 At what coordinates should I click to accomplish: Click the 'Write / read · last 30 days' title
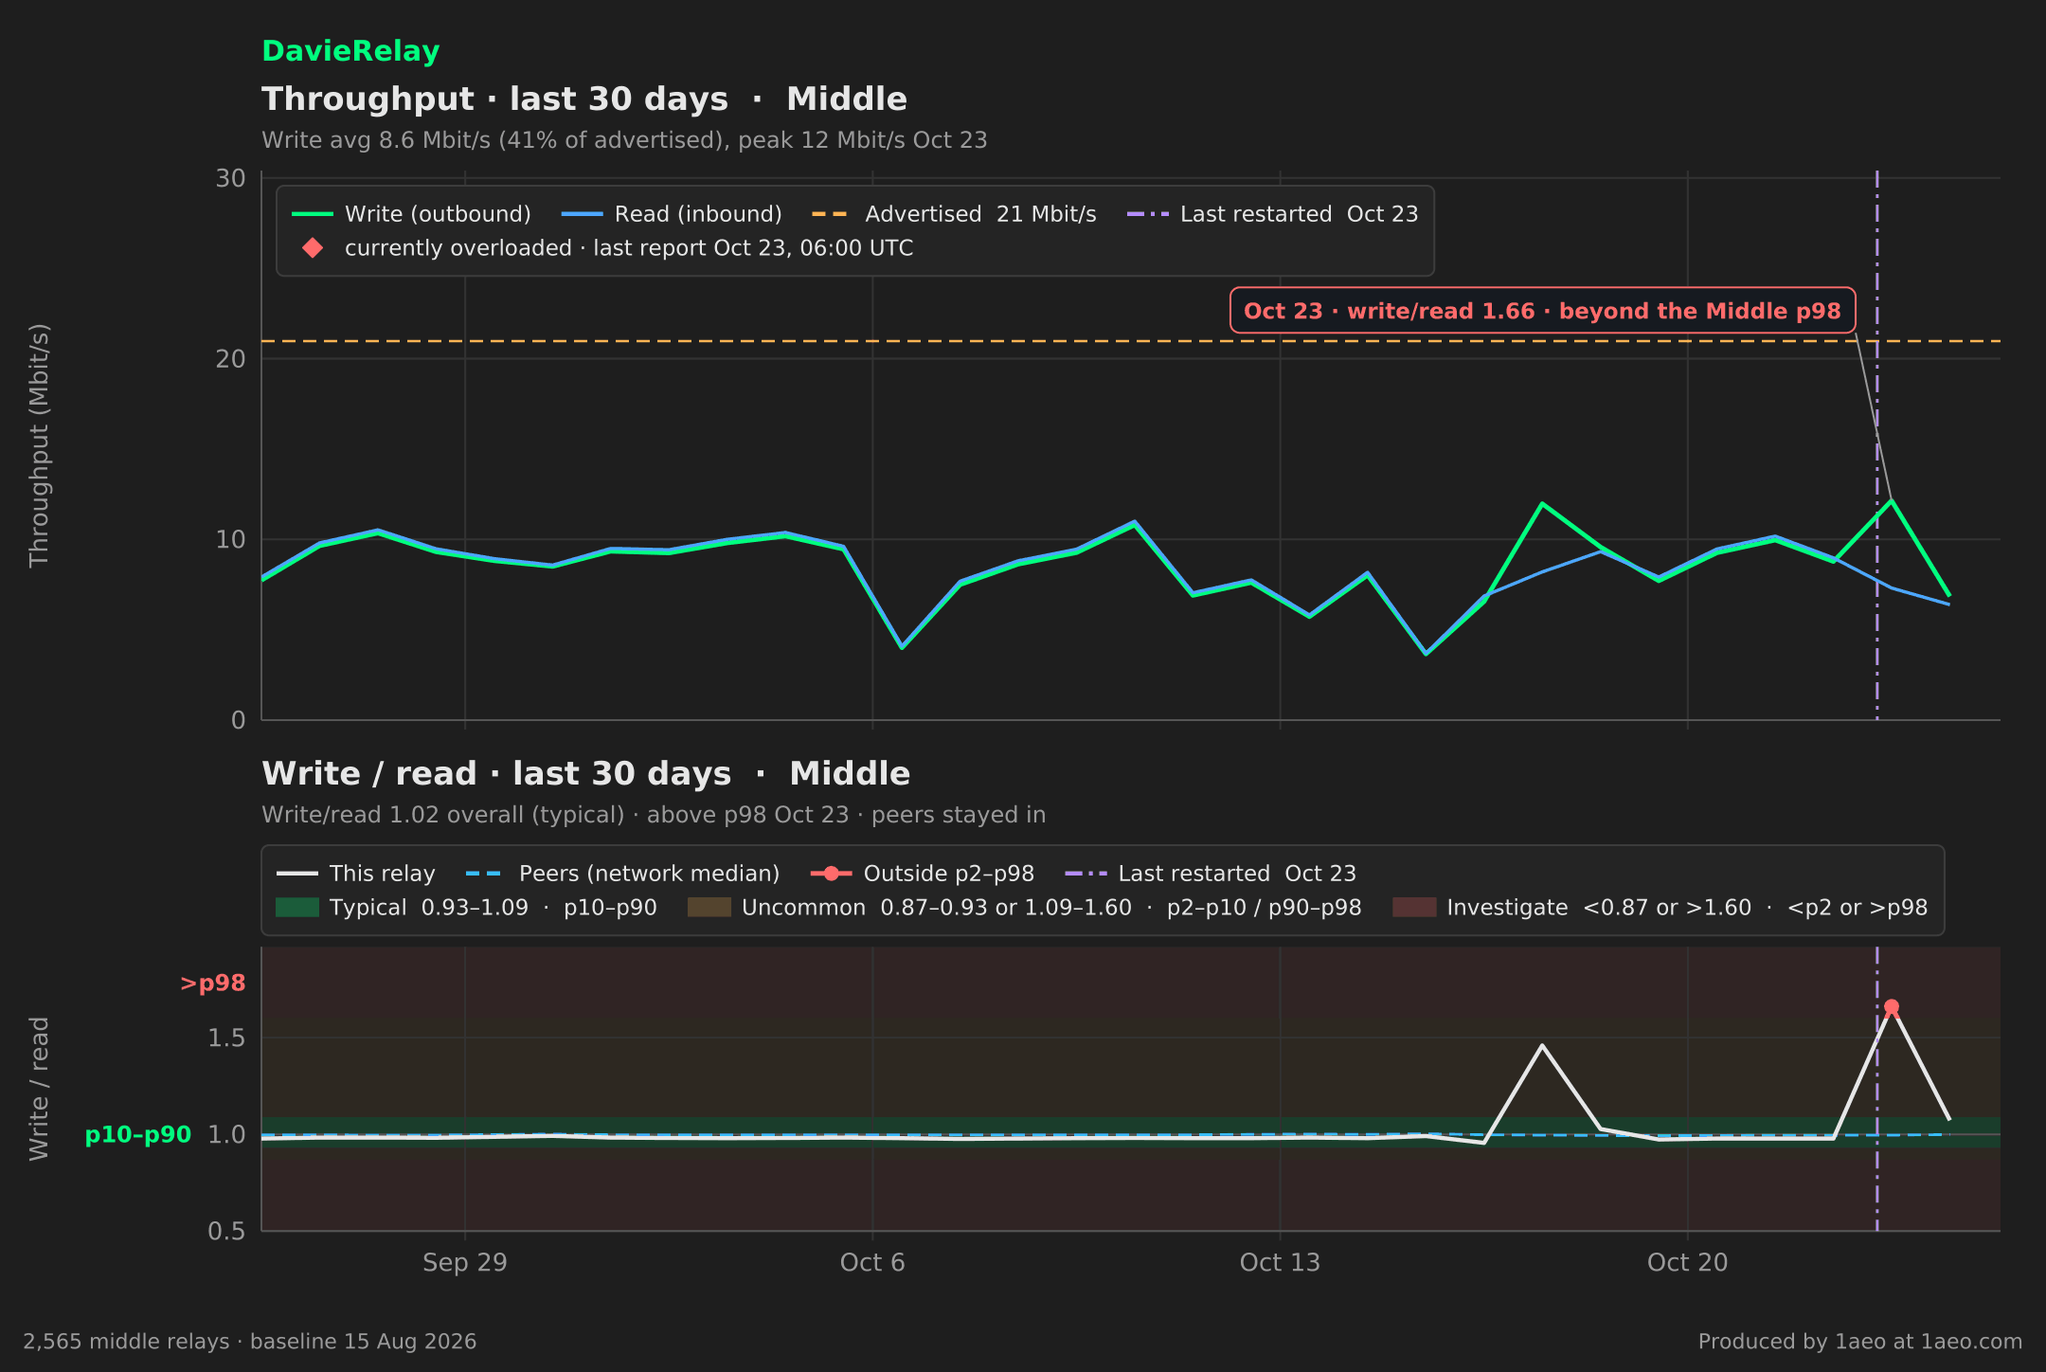pos(585,774)
